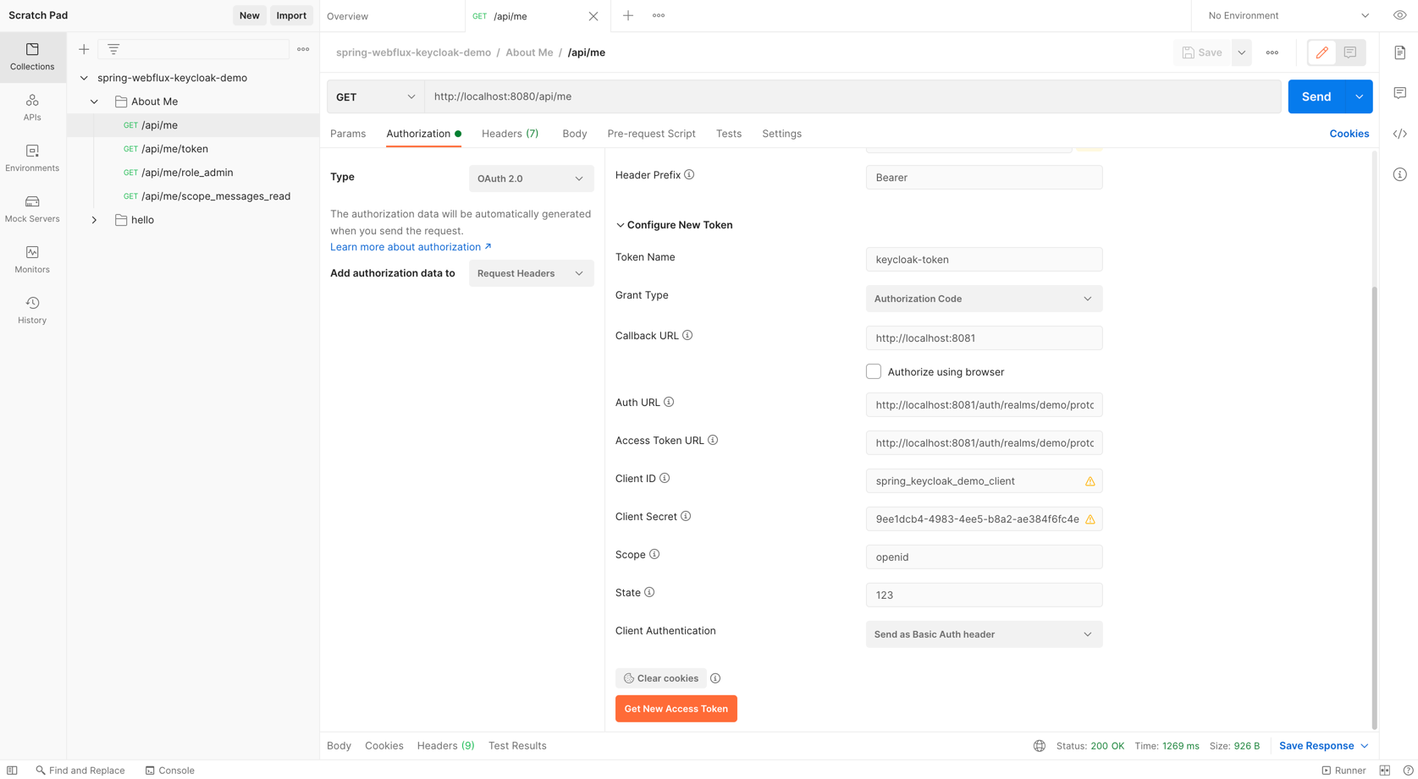Open the Mock Servers panel

coord(32,209)
